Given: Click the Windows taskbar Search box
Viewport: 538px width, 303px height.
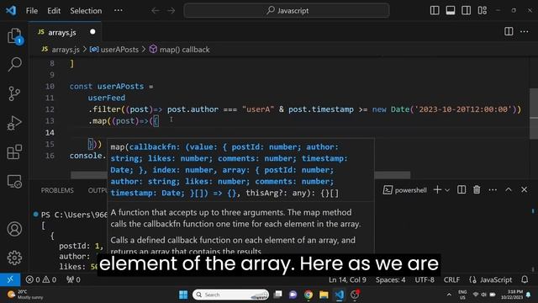Looking at the screenshot, I should click(x=231, y=295).
